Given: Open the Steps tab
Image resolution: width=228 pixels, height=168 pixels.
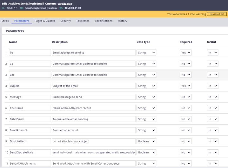Looking at the screenshot, I should 5,21.
